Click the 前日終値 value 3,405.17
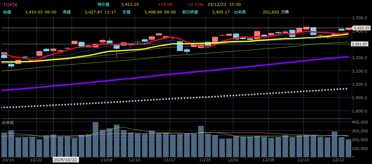This screenshot has width=372, height=164. (x=220, y=12)
